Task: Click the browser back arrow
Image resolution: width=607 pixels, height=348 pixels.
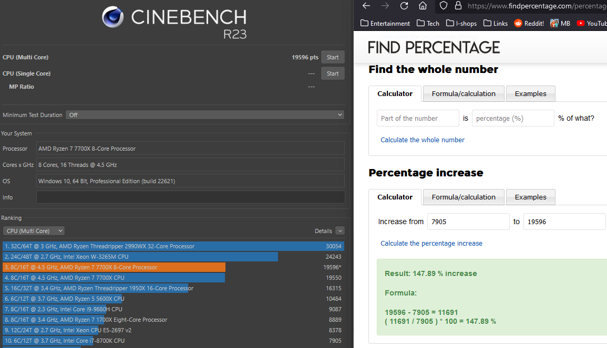Action: pyautogui.click(x=366, y=6)
